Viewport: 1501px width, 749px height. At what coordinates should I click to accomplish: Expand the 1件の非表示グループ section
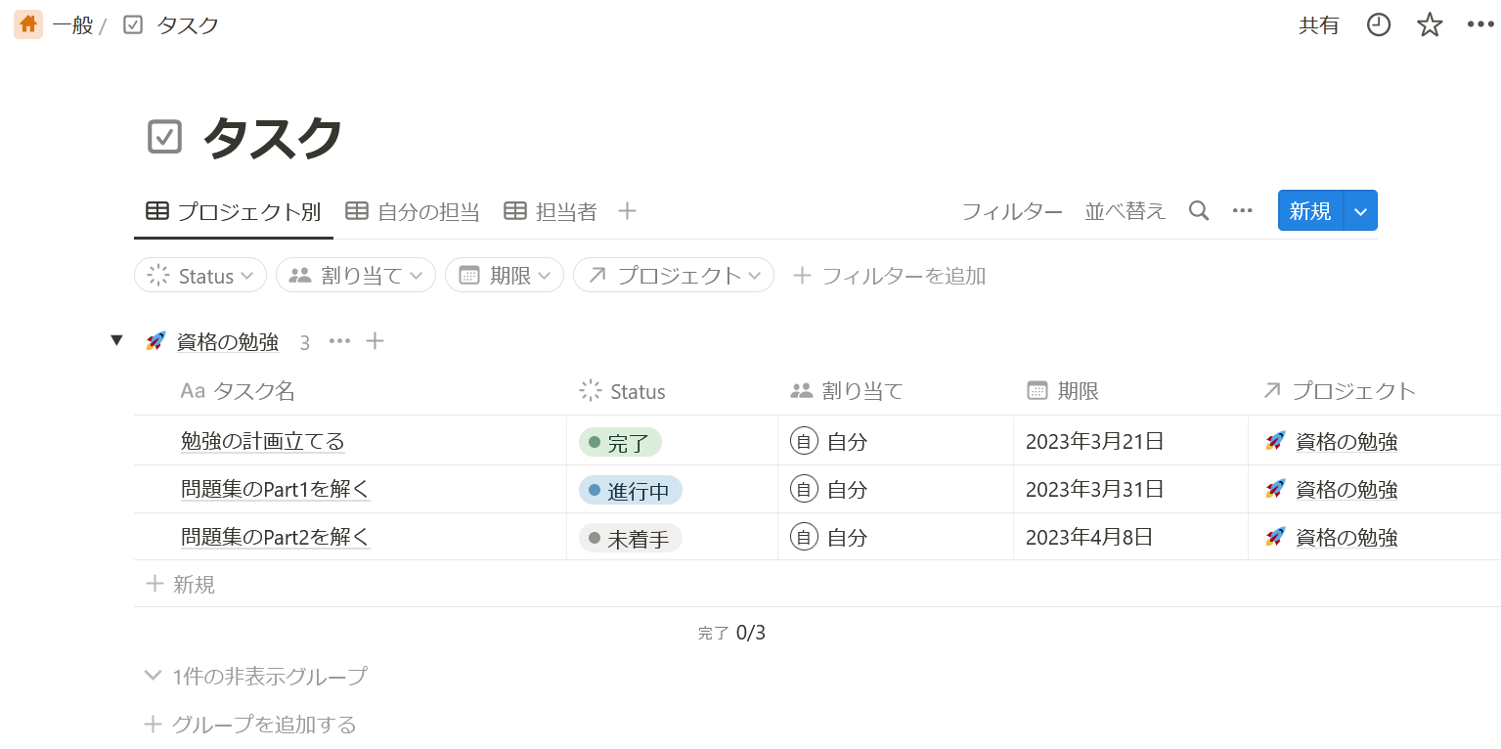pyautogui.click(x=259, y=675)
